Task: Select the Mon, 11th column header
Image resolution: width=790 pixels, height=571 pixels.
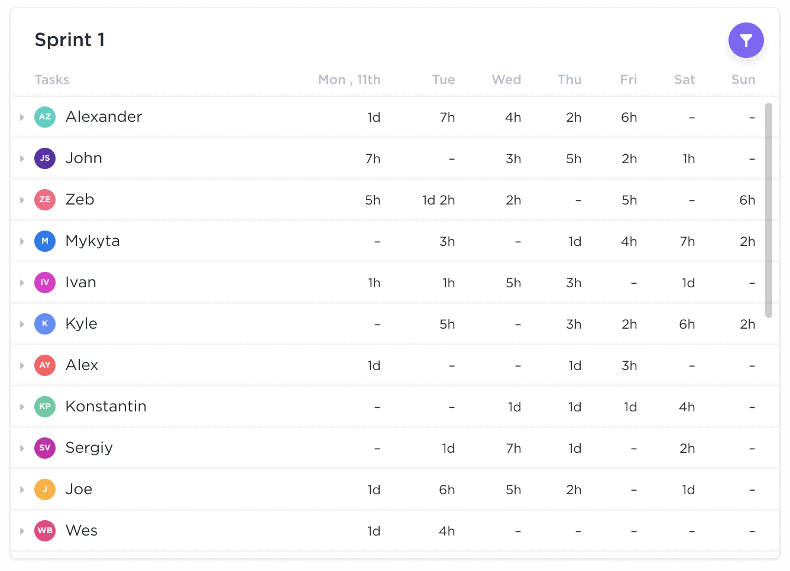Action: 349,80
